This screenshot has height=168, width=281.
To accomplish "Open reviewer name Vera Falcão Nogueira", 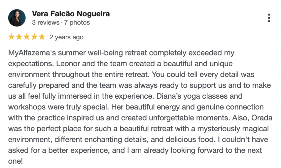I will point(71,14).
